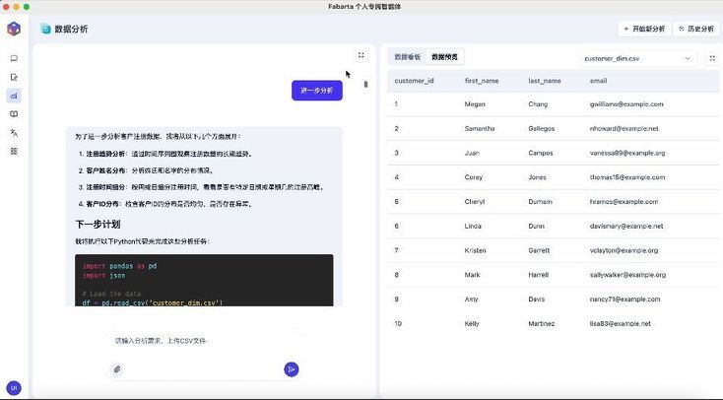Expand the data preview panel to fullscreen
This screenshot has height=400, width=723.
[x=712, y=58]
